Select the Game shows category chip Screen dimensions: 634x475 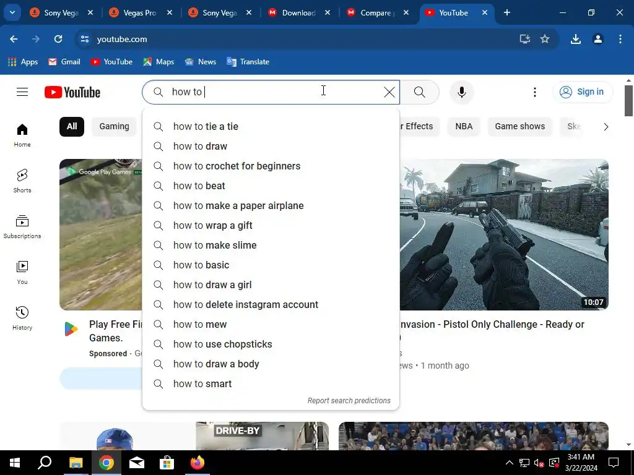[519, 126]
